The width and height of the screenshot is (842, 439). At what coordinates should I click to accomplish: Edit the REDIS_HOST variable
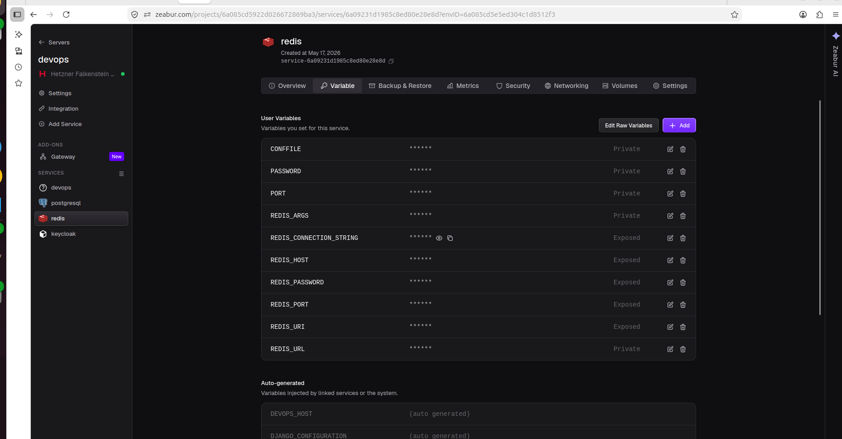click(x=670, y=260)
